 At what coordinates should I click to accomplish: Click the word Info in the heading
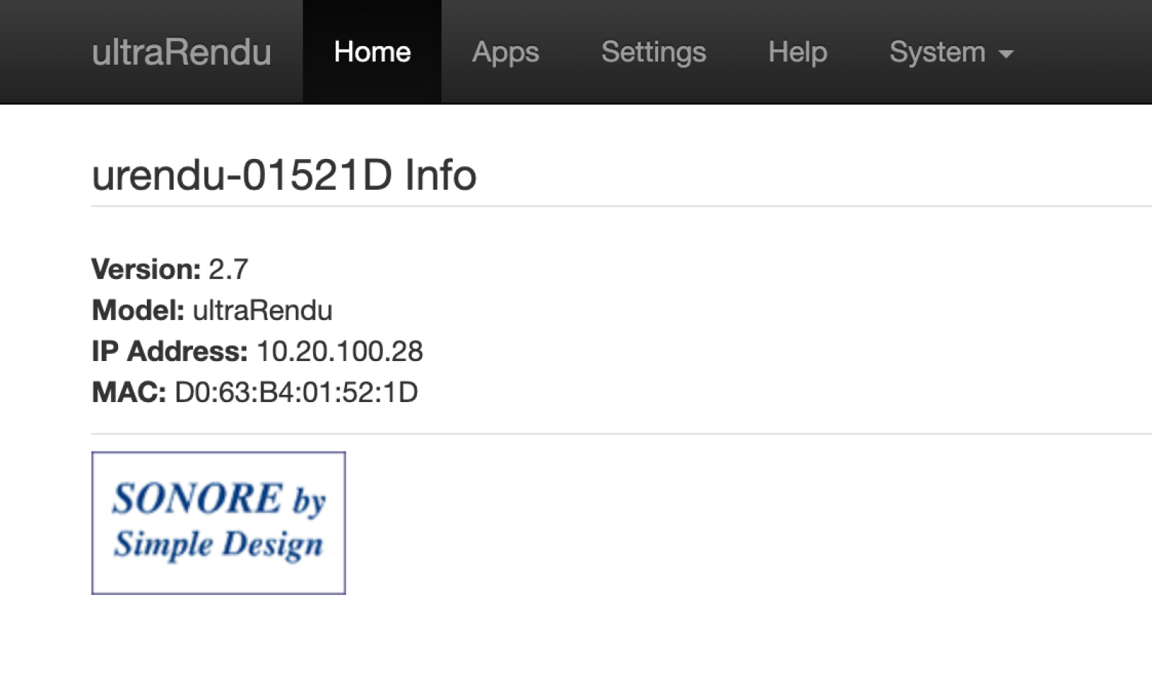[x=440, y=175]
